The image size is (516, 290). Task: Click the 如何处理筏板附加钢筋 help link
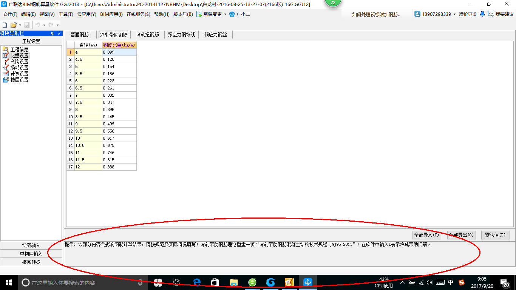point(376,14)
